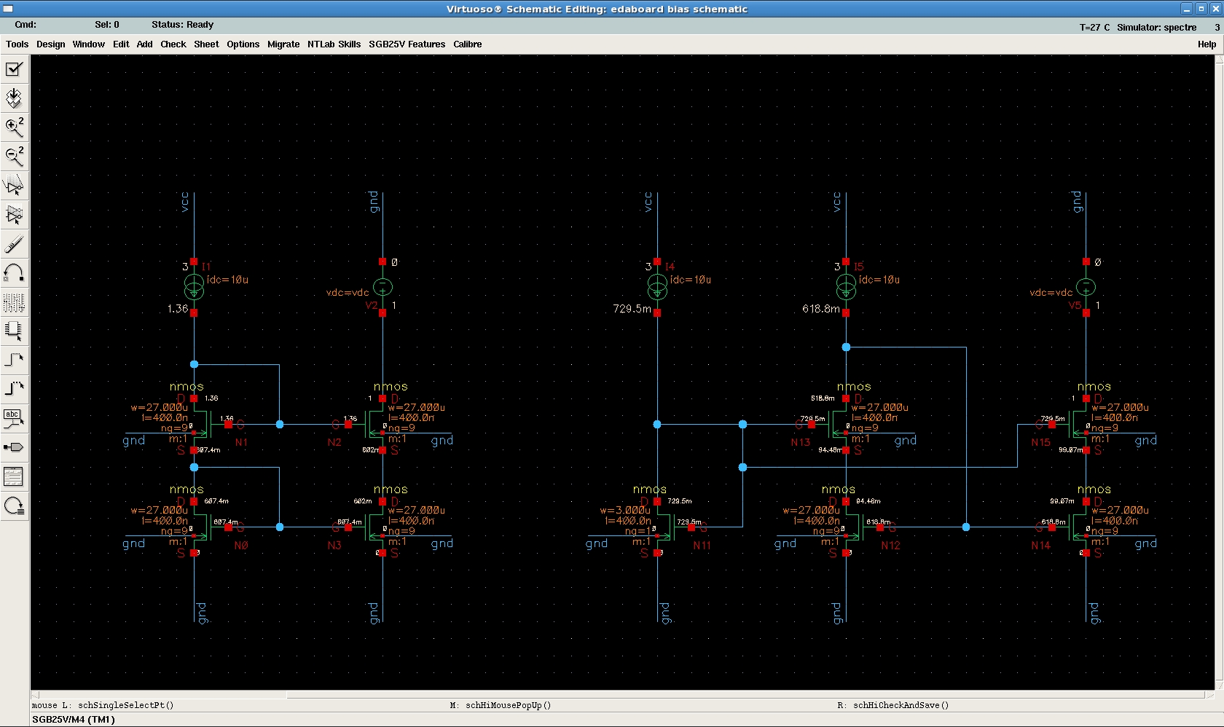This screenshot has height=727, width=1224.
Task: Select the Stretch tool icon
Action: [x=14, y=186]
